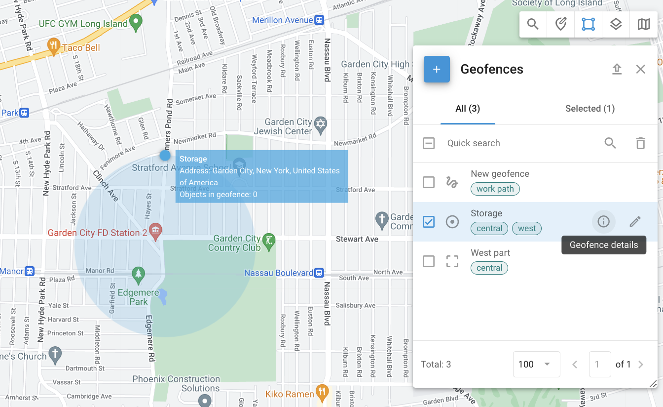The width and height of the screenshot is (663, 407).
Task: Click the folded map icon in toolbar
Action: 643,24
